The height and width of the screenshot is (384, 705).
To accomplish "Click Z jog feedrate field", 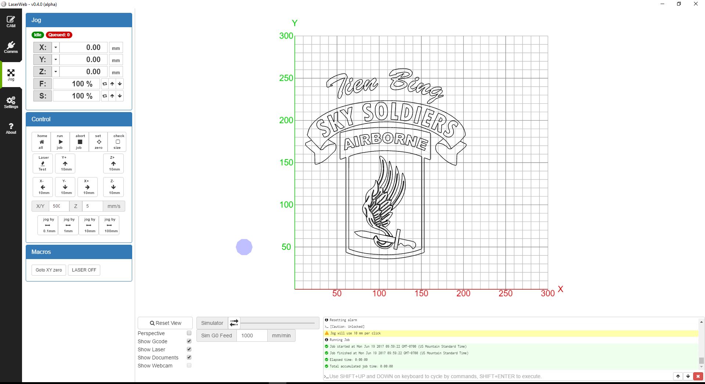I will point(93,206).
